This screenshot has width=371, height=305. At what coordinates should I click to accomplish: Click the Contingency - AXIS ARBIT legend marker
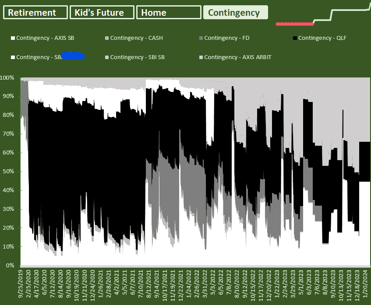pyautogui.click(x=201, y=57)
